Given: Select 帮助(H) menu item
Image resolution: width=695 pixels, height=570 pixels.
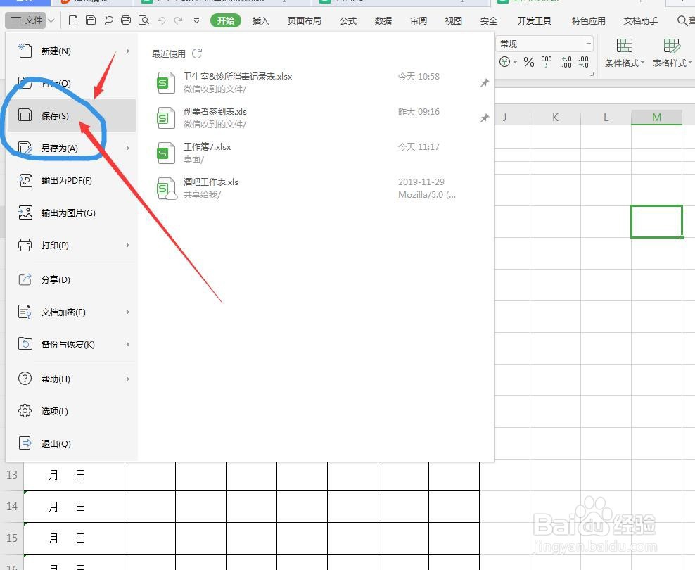Looking at the screenshot, I should [x=71, y=379].
